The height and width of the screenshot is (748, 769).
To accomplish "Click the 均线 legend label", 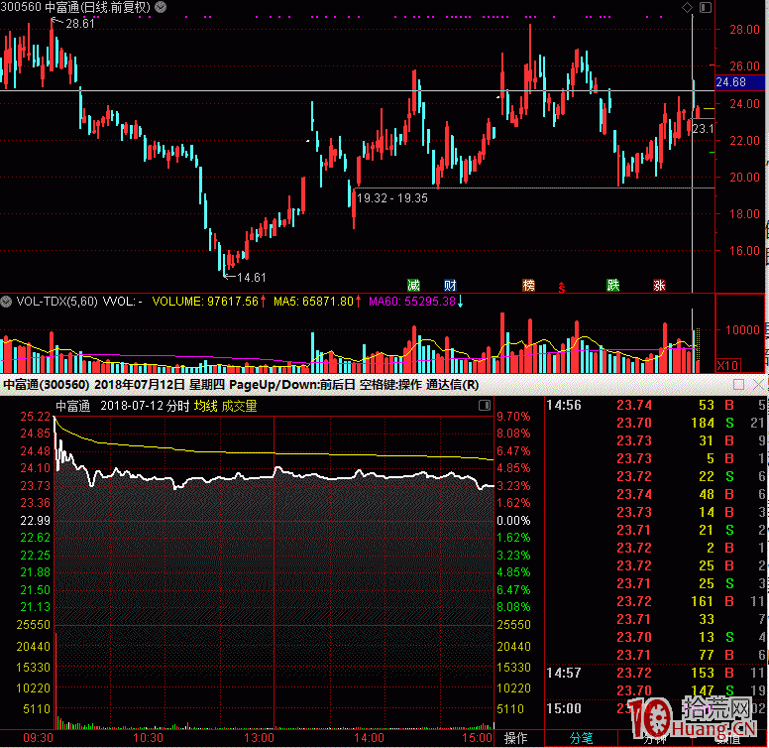I will [x=205, y=406].
